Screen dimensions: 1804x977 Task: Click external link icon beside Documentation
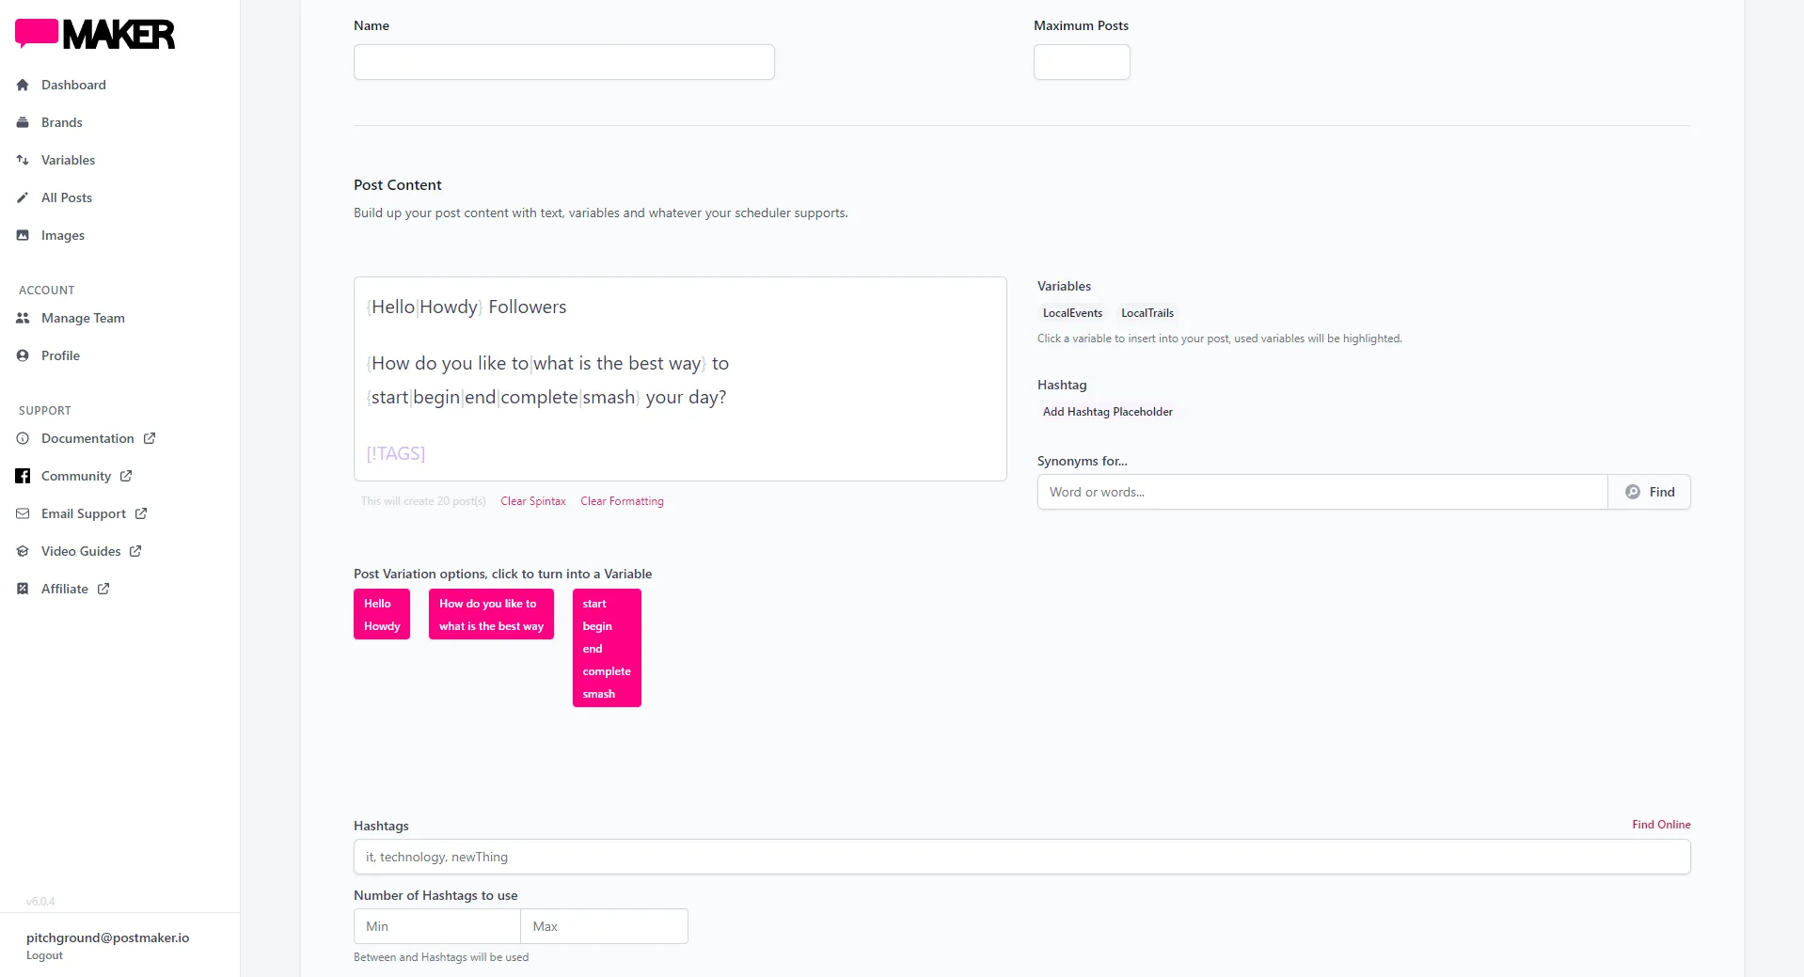point(150,438)
